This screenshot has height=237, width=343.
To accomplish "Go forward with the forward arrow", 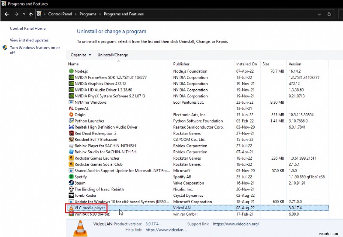I will [x=16, y=14].
